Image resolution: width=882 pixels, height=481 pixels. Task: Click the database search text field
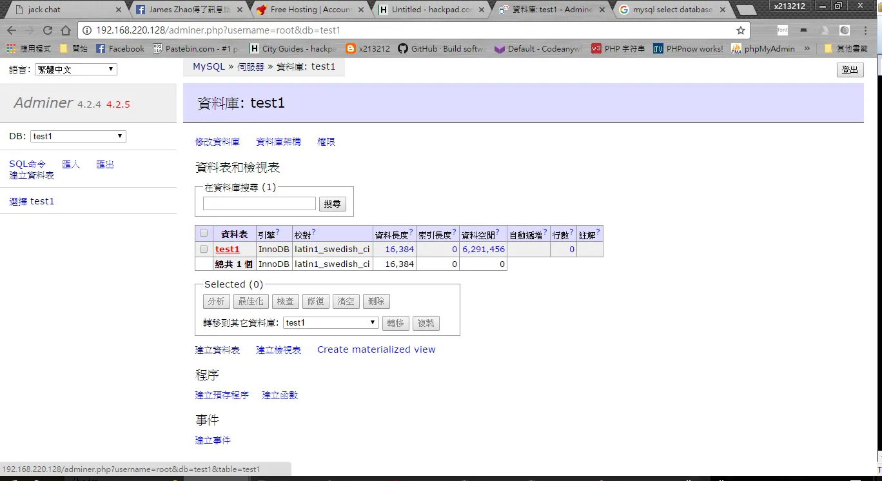pos(259,204)
